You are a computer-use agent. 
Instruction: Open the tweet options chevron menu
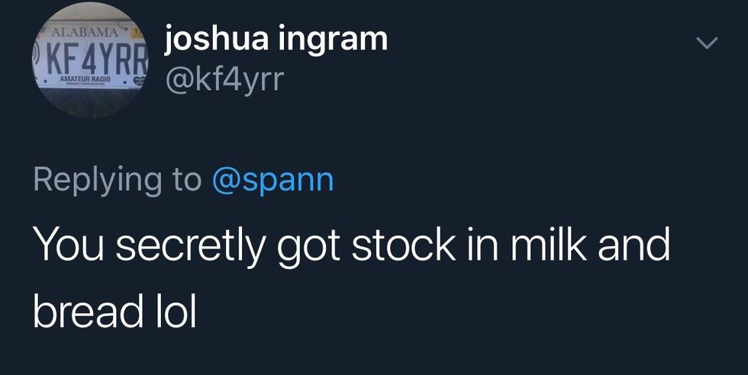pos(708,46)
